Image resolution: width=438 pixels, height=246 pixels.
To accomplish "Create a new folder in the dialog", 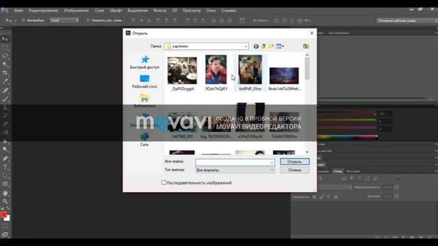I will (271, 46).
